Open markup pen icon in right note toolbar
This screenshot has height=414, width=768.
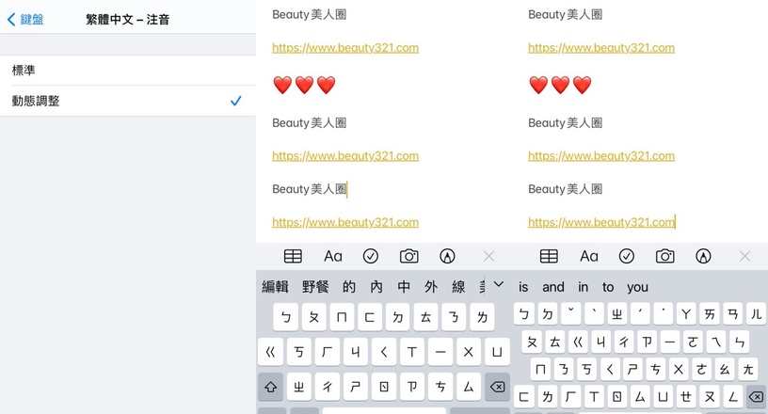click(x=703, y=256)
